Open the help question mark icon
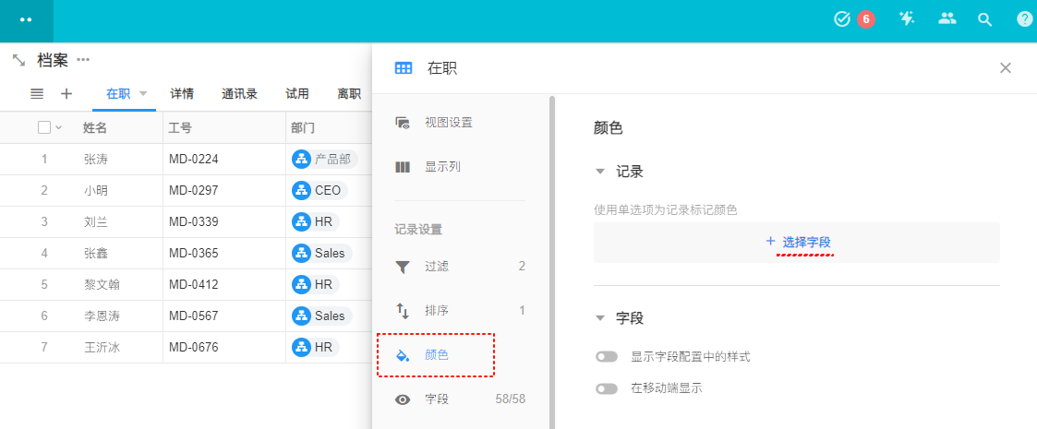This screenshot has width=1037, height=429. [x=1024, y=19]
